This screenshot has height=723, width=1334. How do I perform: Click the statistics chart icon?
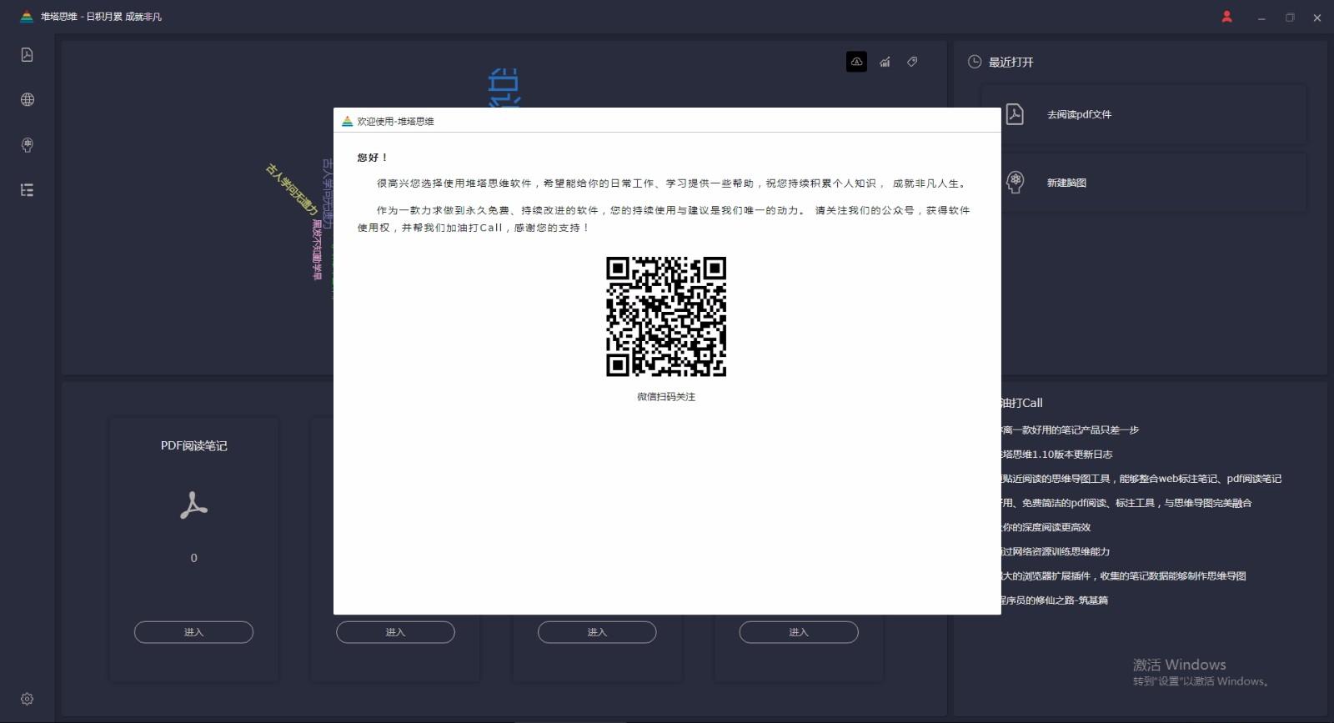(x=885, y=62)
